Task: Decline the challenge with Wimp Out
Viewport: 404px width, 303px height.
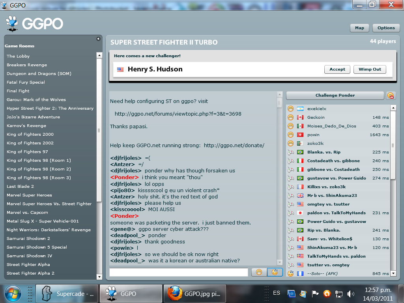Action: click(370, 69)
